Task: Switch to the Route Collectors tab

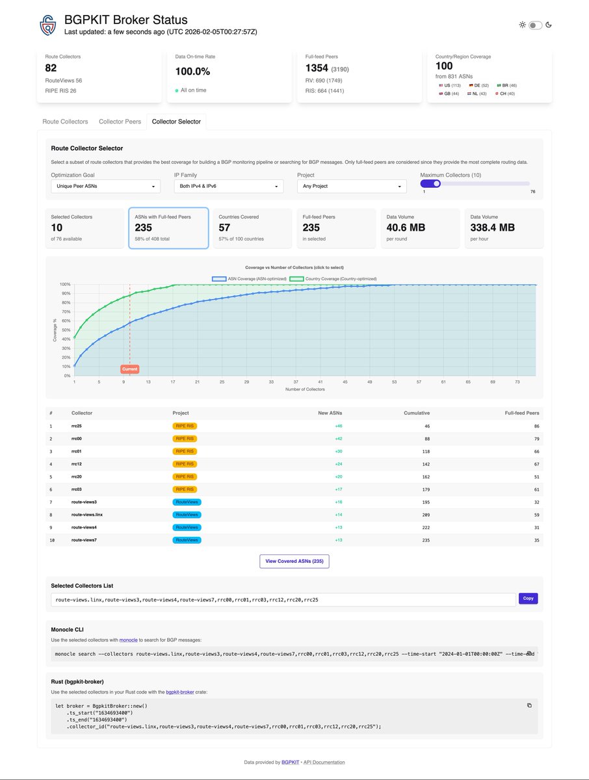Action: coord(65,122)
